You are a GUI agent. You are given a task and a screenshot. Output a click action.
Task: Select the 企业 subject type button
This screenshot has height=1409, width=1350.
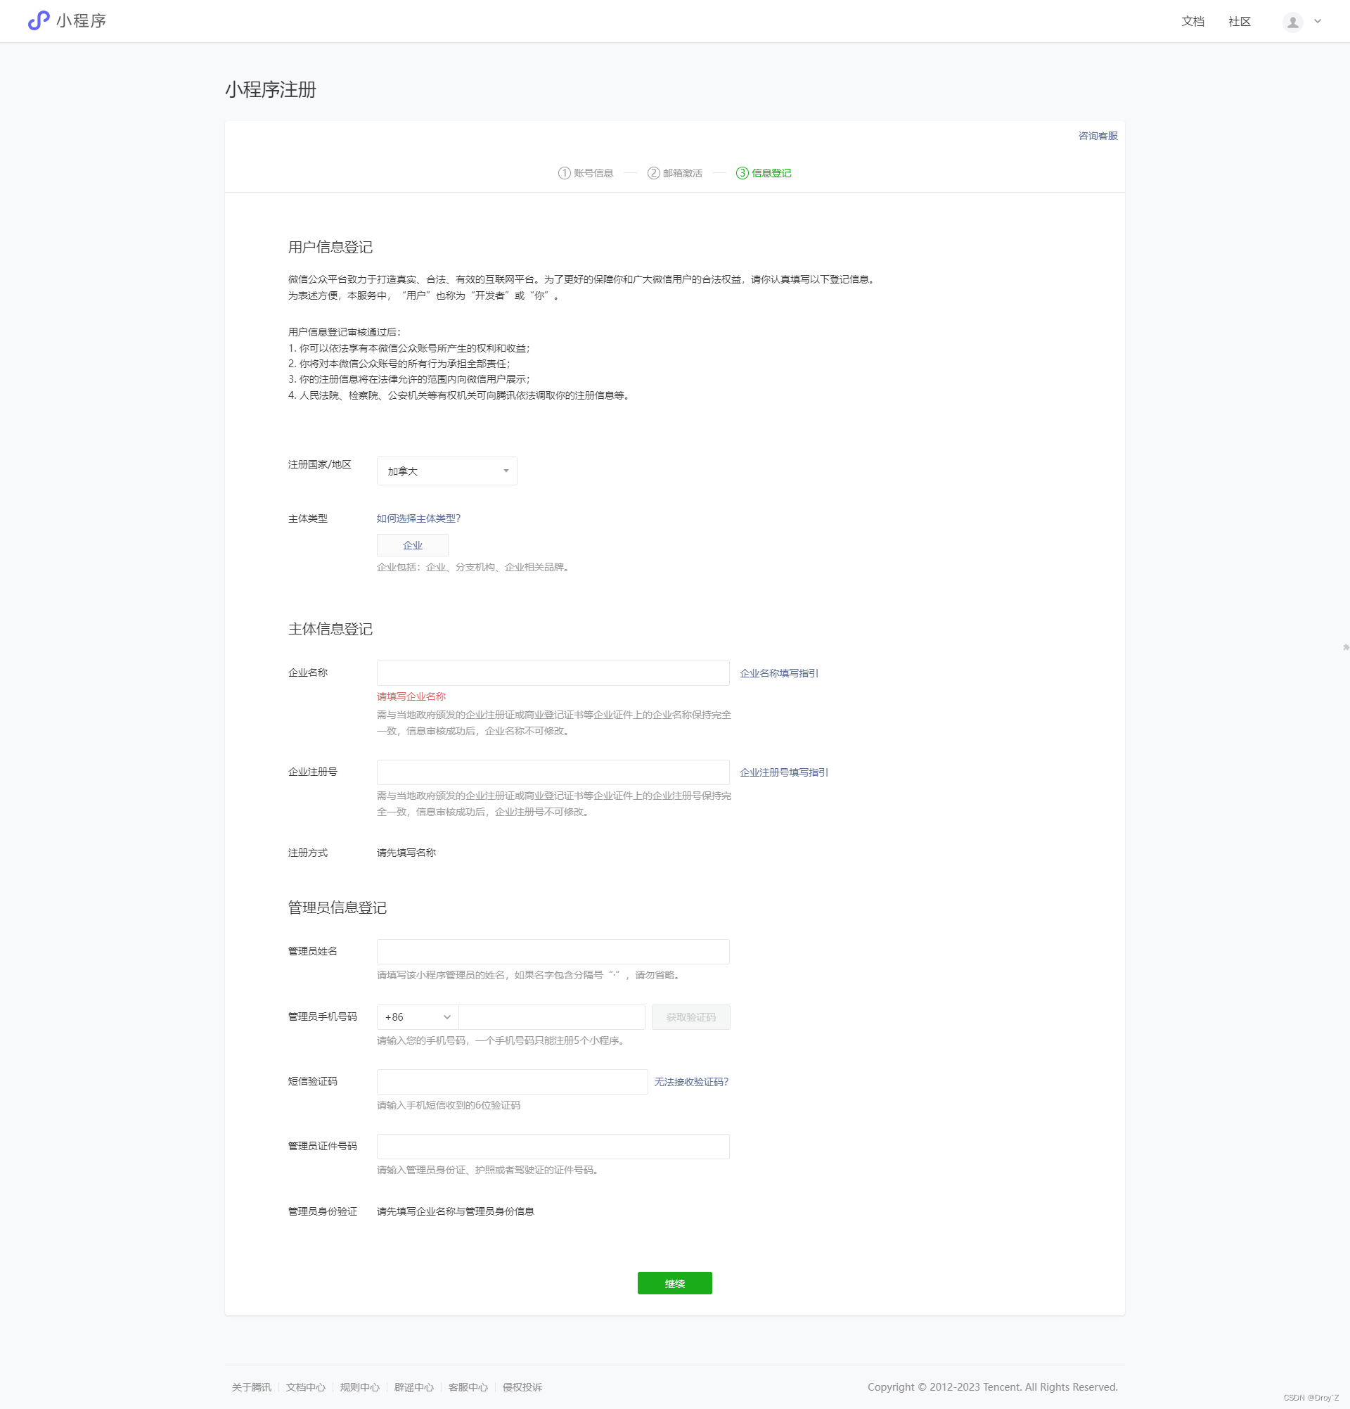coord(413,545)
